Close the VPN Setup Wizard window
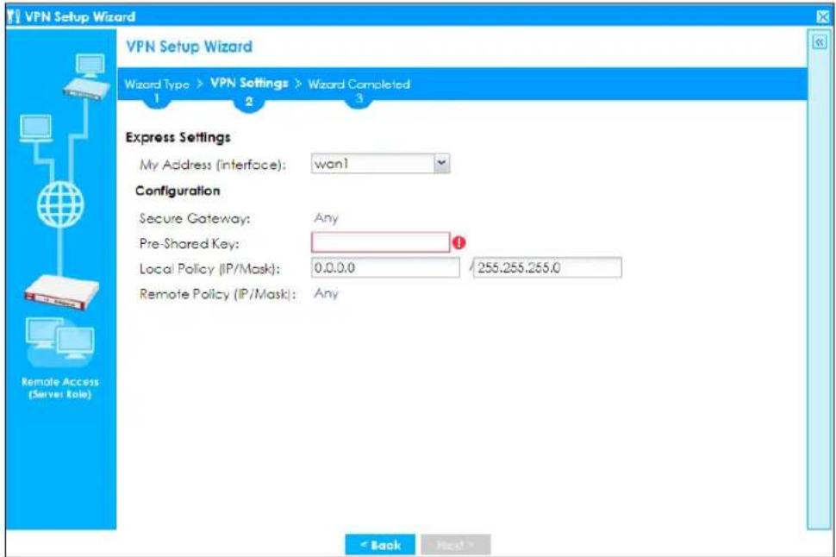Screen dimensions: 836x557 pos(823,17)
